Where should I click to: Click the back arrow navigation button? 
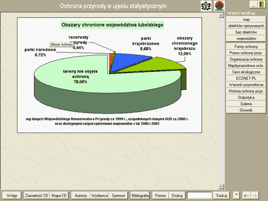pyautogui.click(x=246, y=196)
